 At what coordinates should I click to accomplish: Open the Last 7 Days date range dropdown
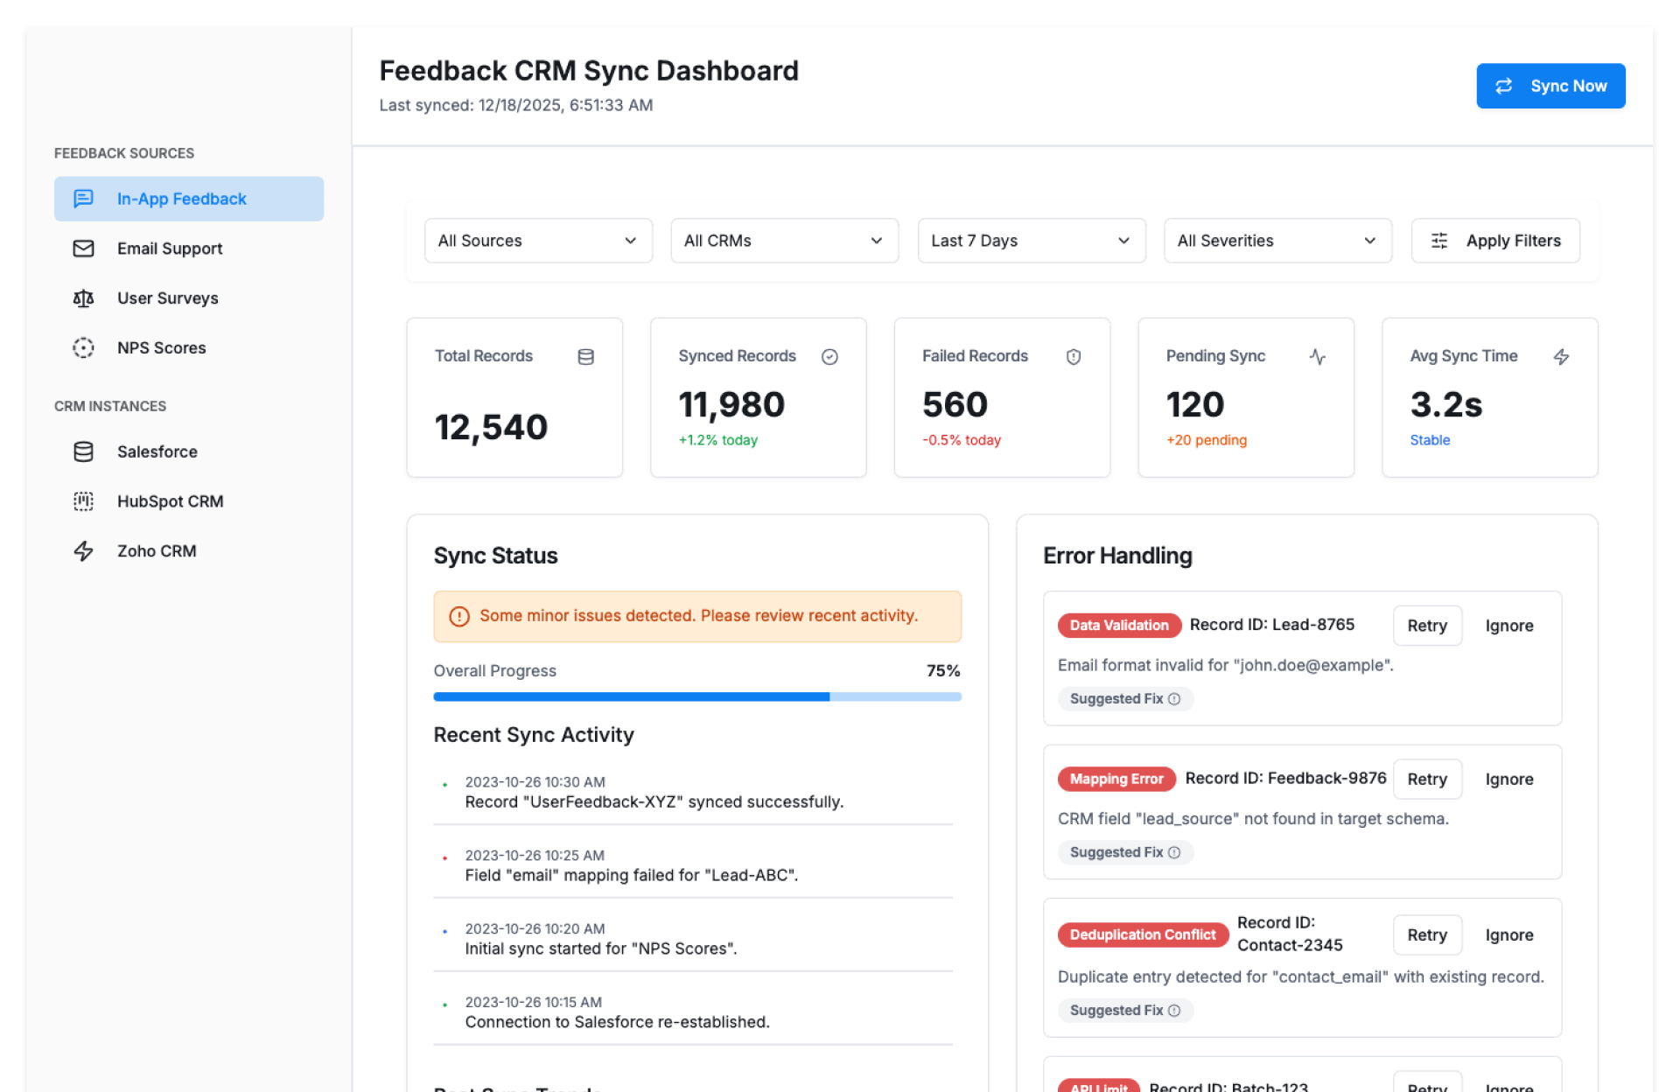click(x=1031, y=241)
